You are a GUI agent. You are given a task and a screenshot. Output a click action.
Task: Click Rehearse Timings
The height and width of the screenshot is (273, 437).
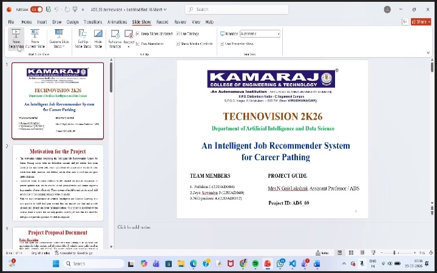(x=115, y=39)
